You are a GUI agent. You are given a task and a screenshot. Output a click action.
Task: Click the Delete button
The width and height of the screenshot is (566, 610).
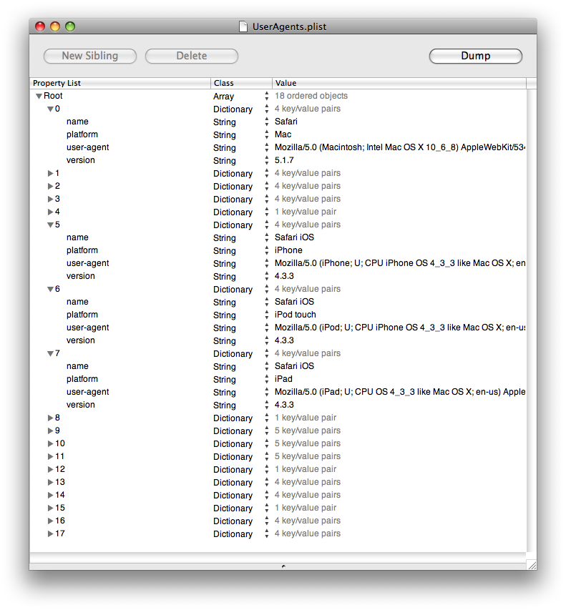pyautogui.click(x=192, y=56)
